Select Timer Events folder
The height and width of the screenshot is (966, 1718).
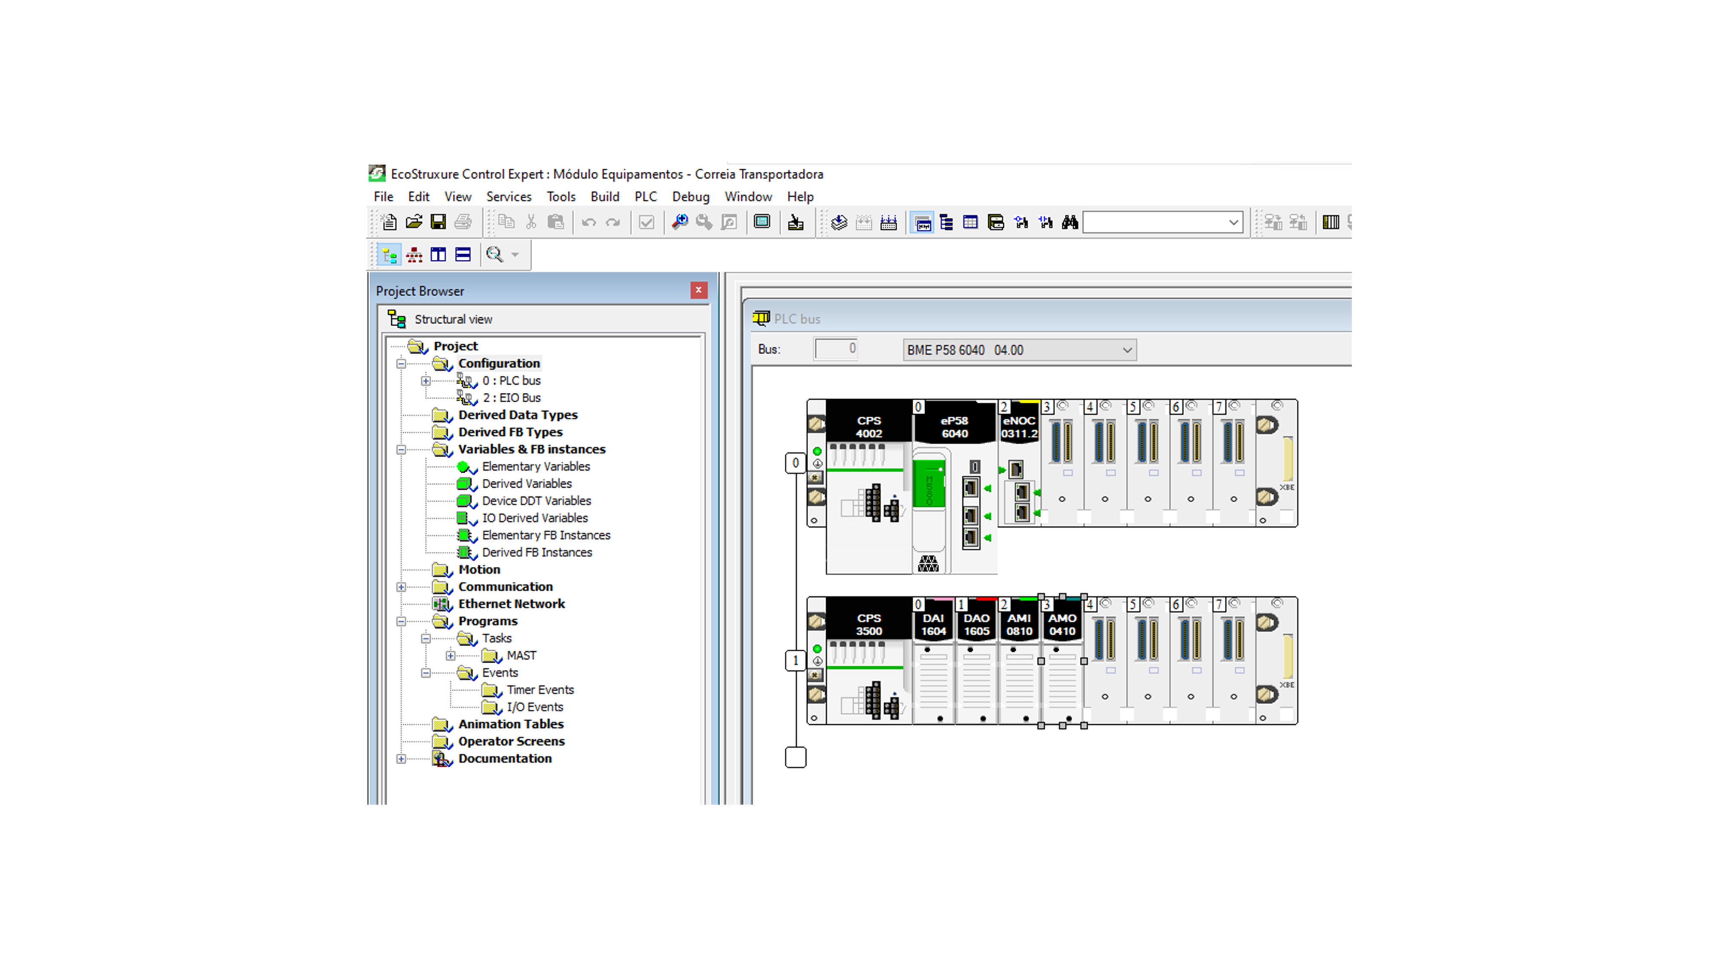coord(540,690)
